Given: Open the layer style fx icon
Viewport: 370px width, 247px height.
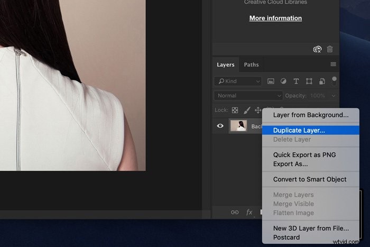Looking at the screenshot, I should 249,212.
